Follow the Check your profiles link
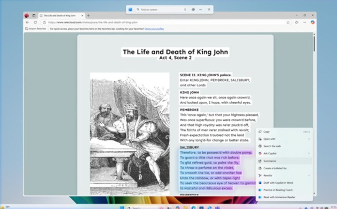The width and height of the screenshot is (337, 209). click(154, 29)
